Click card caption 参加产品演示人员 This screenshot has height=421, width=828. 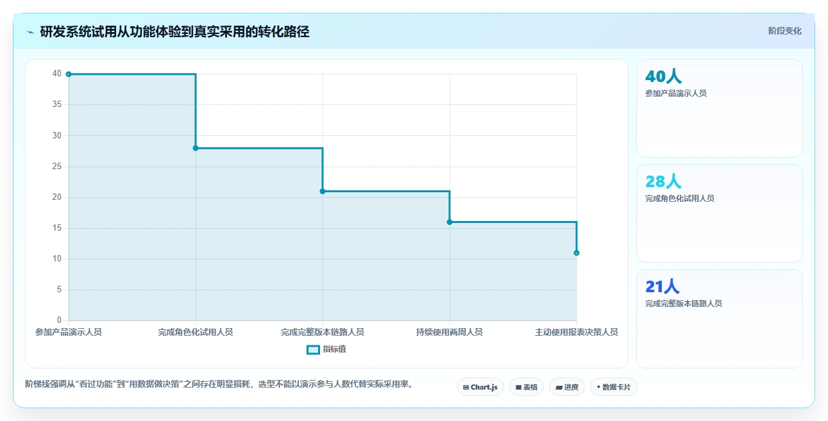[676, 94]
